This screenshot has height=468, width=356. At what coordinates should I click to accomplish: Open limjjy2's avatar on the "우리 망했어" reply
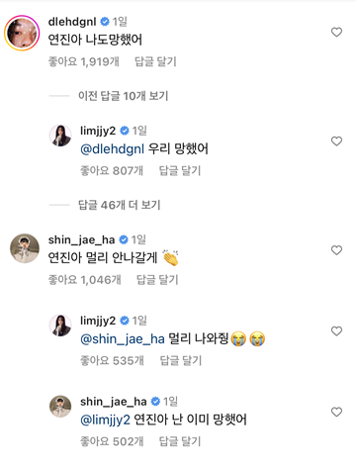(x=60, y=136)
